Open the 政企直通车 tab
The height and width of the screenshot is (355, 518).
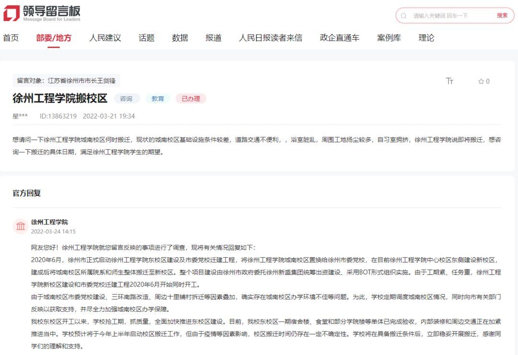point(340,38)
